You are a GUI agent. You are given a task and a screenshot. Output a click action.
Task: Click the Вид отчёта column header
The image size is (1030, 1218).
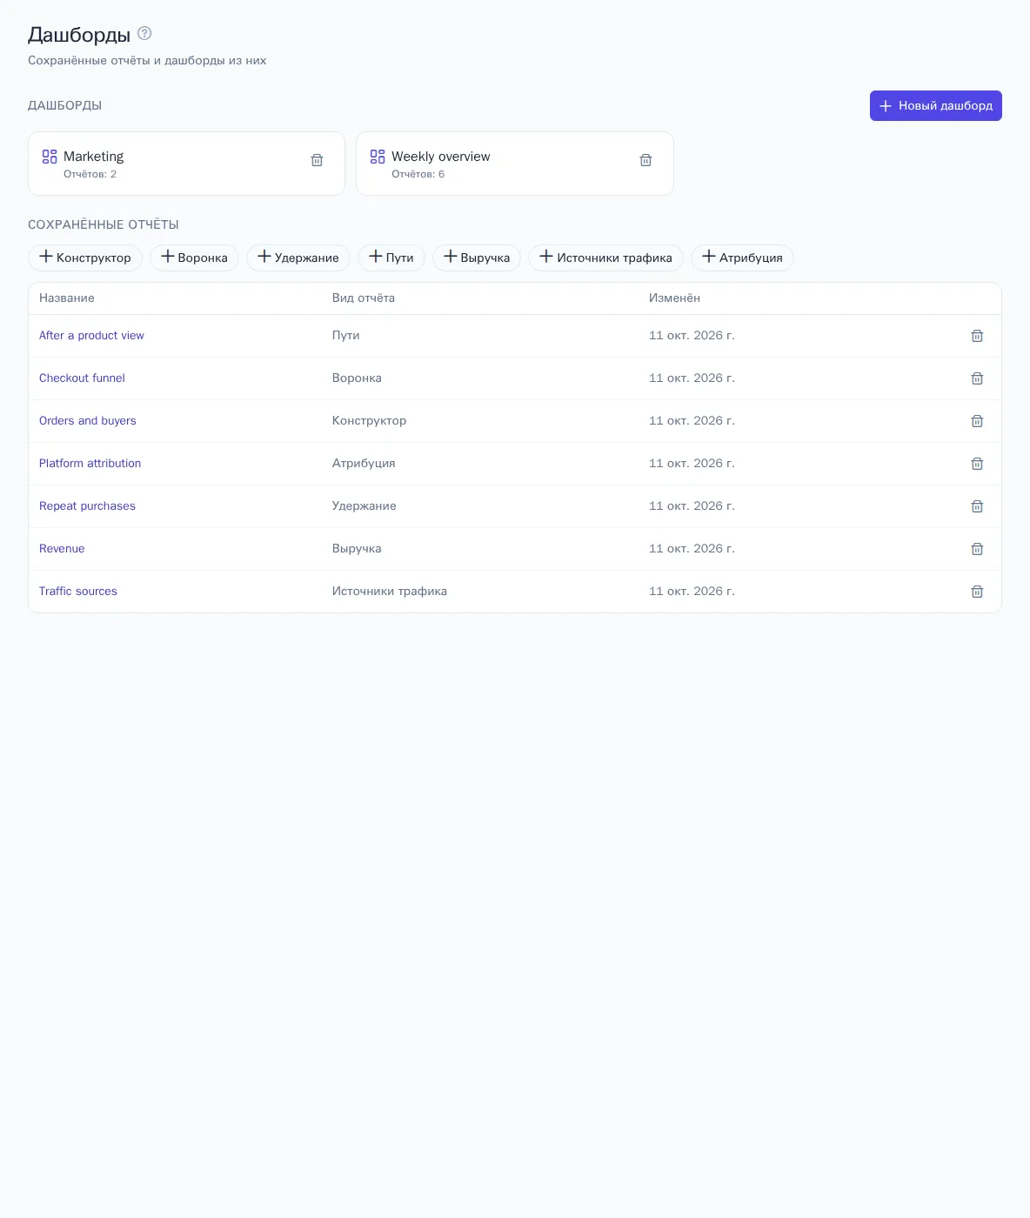(x=364, y=298)
